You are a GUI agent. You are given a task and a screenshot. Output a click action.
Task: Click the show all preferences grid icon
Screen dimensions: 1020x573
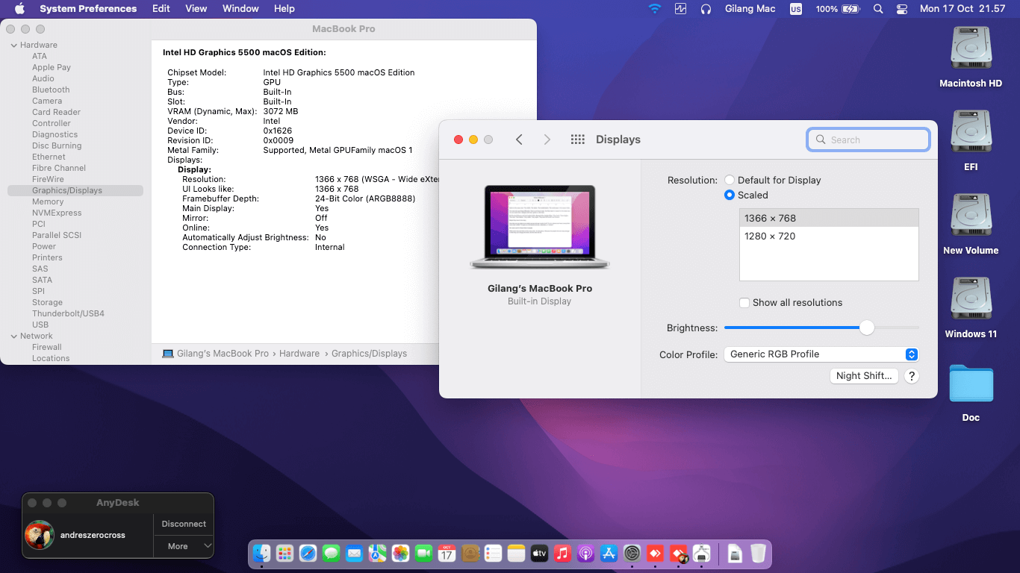point(577,140)
